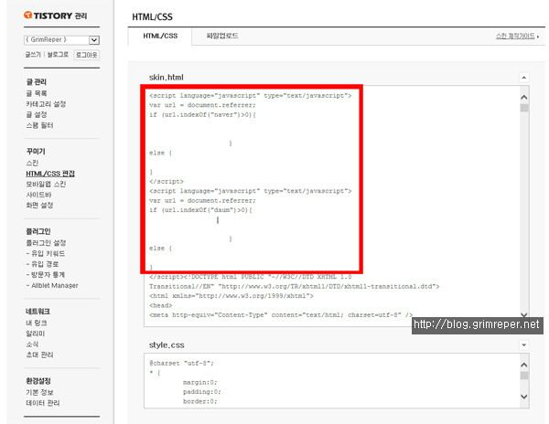Click the <head> code line

[x=161, y=305]
